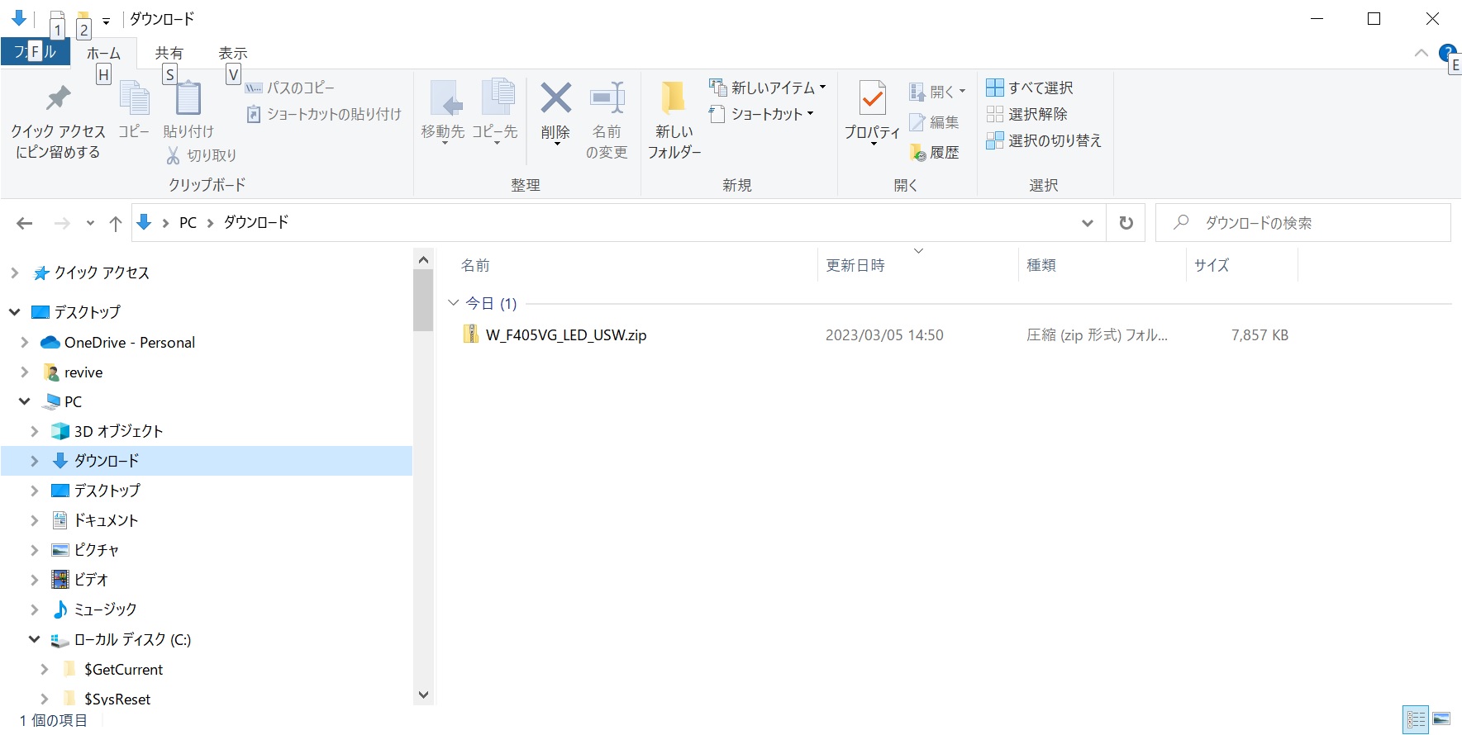The image size is (1462, 735).
Task: Click the Properties (プロパティ) icon
Action: click(x=872, y=98)
